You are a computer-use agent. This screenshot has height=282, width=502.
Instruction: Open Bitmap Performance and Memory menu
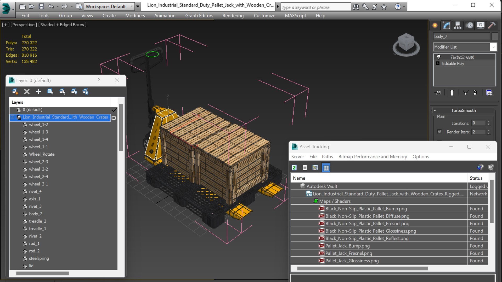(373, 157)
